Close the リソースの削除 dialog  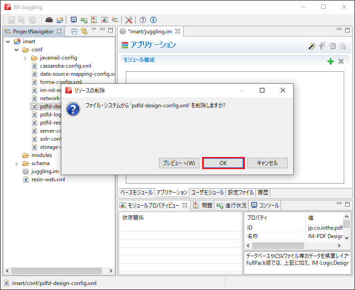pyautogui.click(x=282, y=90)
